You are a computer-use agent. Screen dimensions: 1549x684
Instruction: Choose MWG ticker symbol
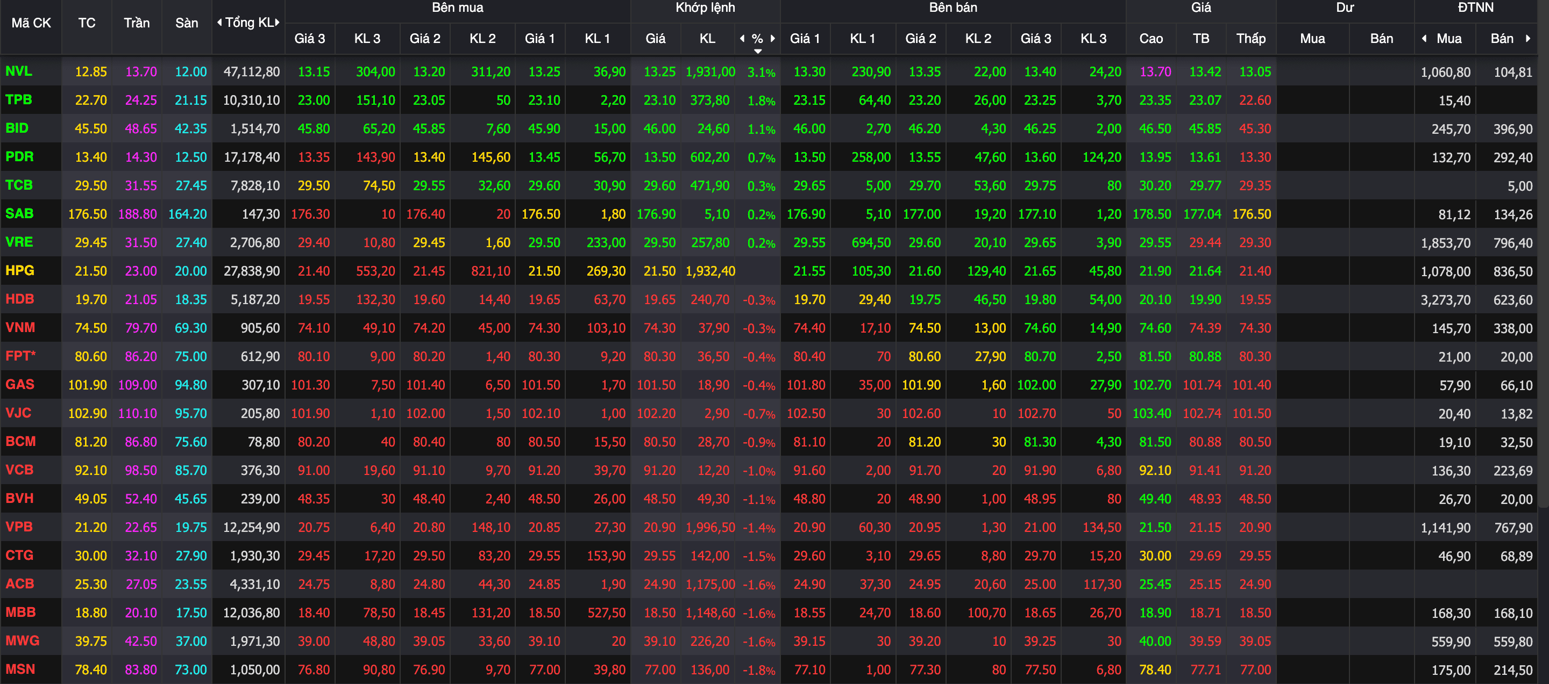coord(22,641)
